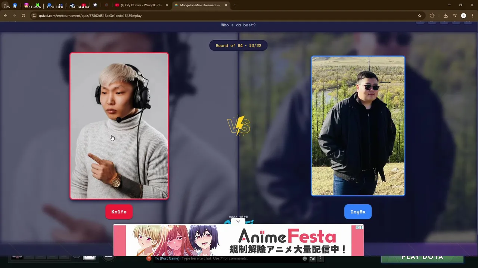The width and height of the screenshot is (478, 268).
Task: Open the Chrome three-dot menu
Action: pos(472,16)
